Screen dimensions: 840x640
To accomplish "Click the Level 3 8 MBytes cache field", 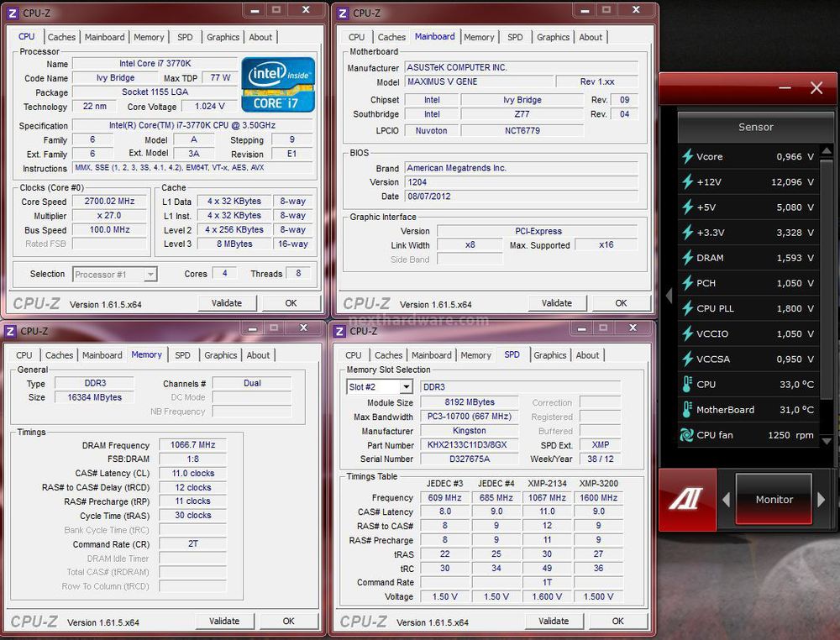I will [234, 244].
